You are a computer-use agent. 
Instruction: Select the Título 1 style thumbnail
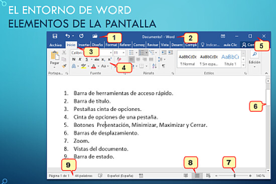[x=230, y=60]
